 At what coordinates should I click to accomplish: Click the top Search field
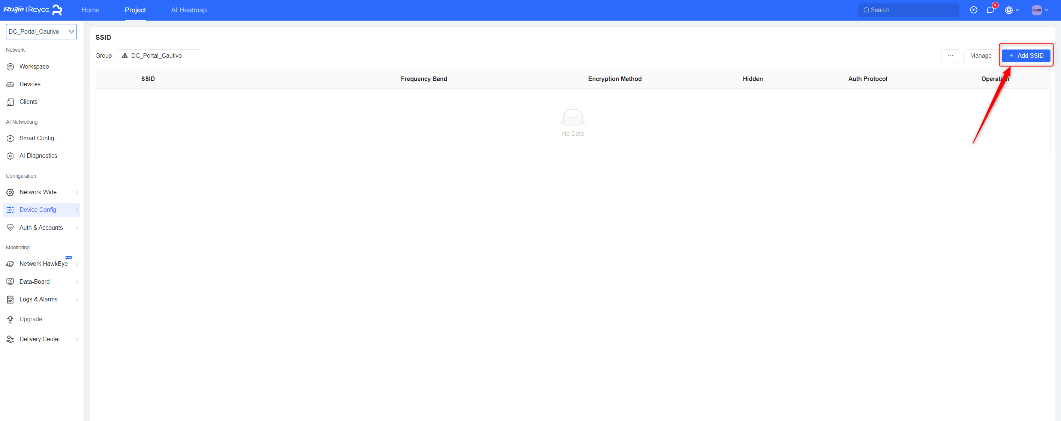pos(908,10)
